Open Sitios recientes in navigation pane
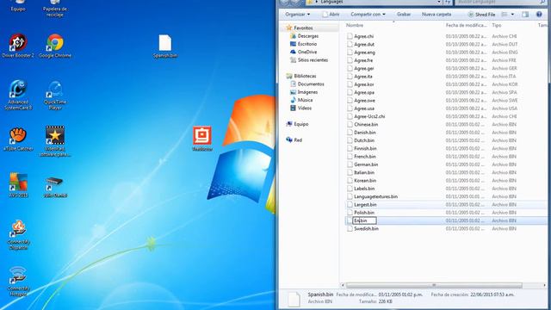This screenshot has width=551, height=310. (x=309, y=60)
